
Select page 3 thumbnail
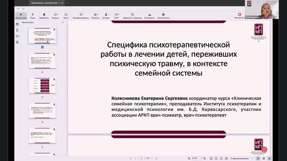(x=42, y=86)
